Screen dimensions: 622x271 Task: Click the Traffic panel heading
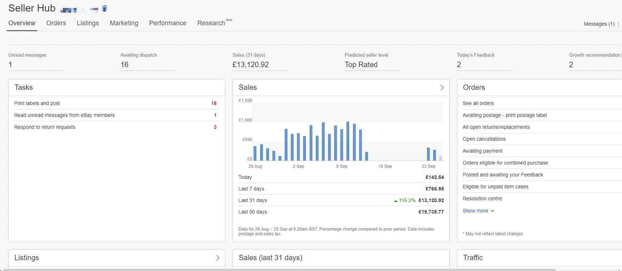[473, 258]
